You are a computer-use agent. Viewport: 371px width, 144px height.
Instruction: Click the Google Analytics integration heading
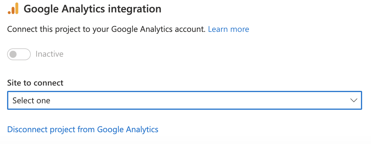click(92, 9)
